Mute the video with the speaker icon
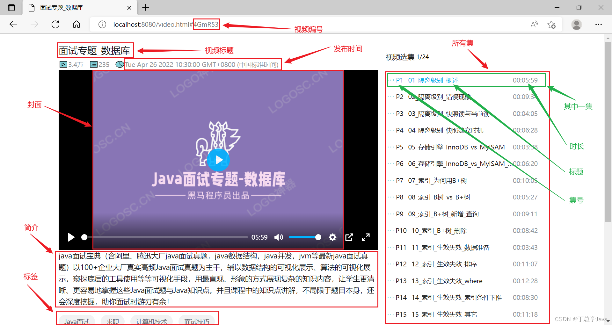The image size is (612, 325). click(279, 237)
